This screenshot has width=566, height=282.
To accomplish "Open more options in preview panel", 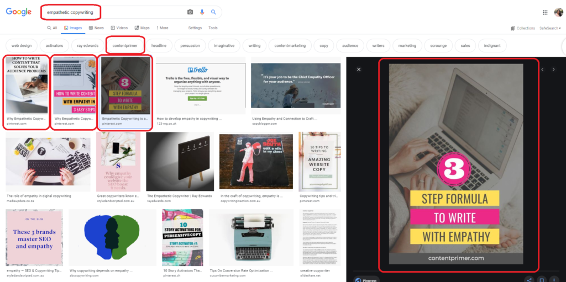I will click(553, 279).
